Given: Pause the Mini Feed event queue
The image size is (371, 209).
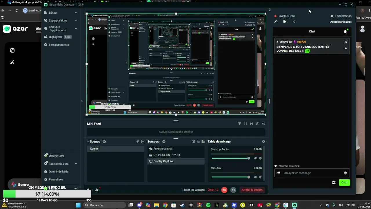Looking at the screenshot, I should (x=245, y=124).
